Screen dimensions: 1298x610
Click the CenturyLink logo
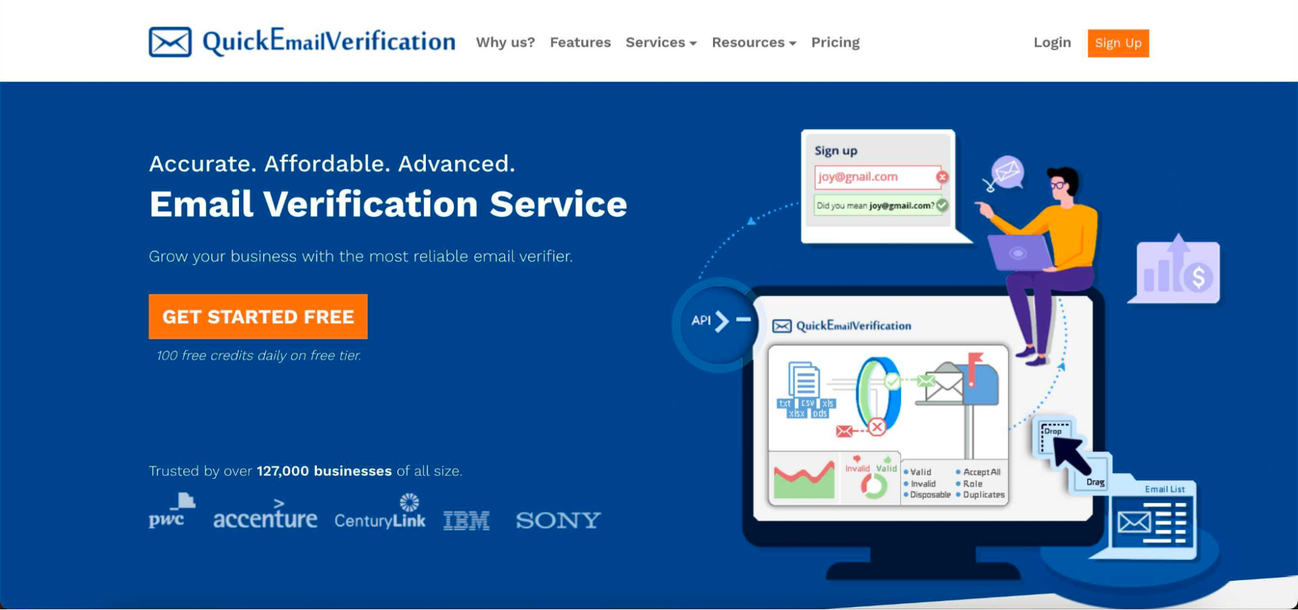tap(380, 513)
